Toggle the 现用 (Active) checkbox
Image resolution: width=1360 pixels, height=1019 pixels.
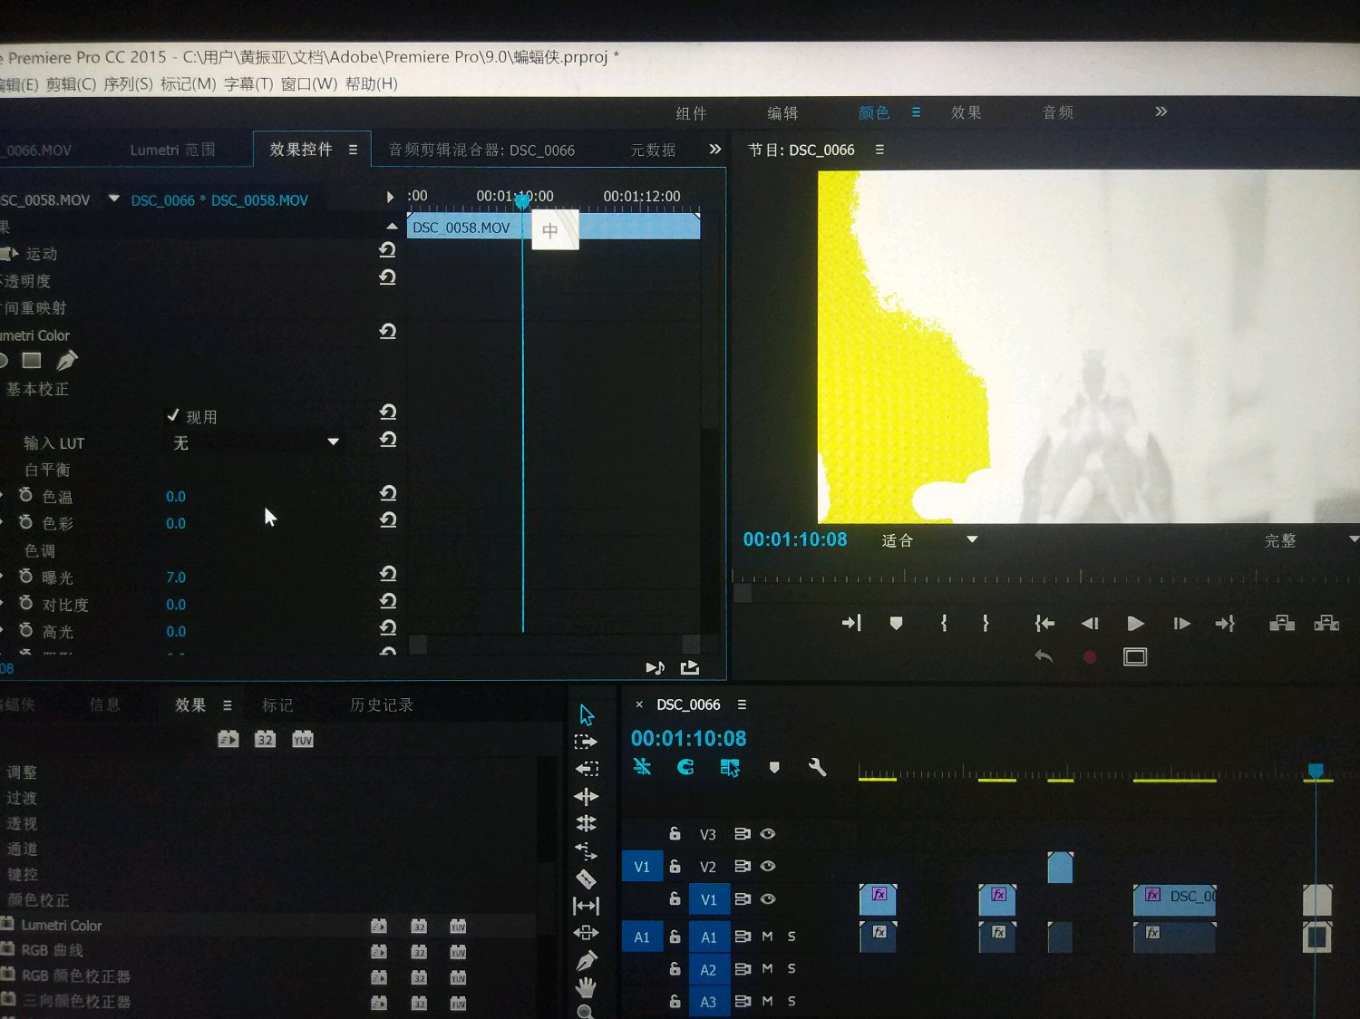(x=173, y=415)
